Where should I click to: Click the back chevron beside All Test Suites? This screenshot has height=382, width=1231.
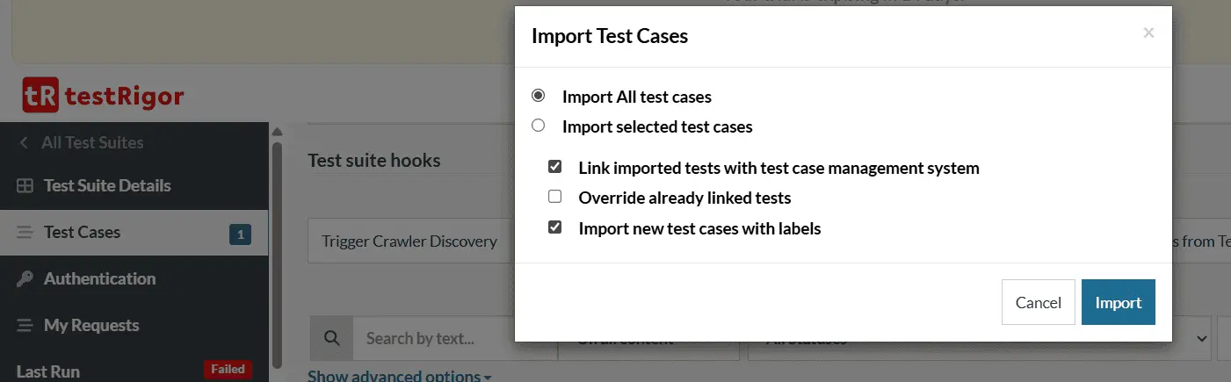pos(24,142)
